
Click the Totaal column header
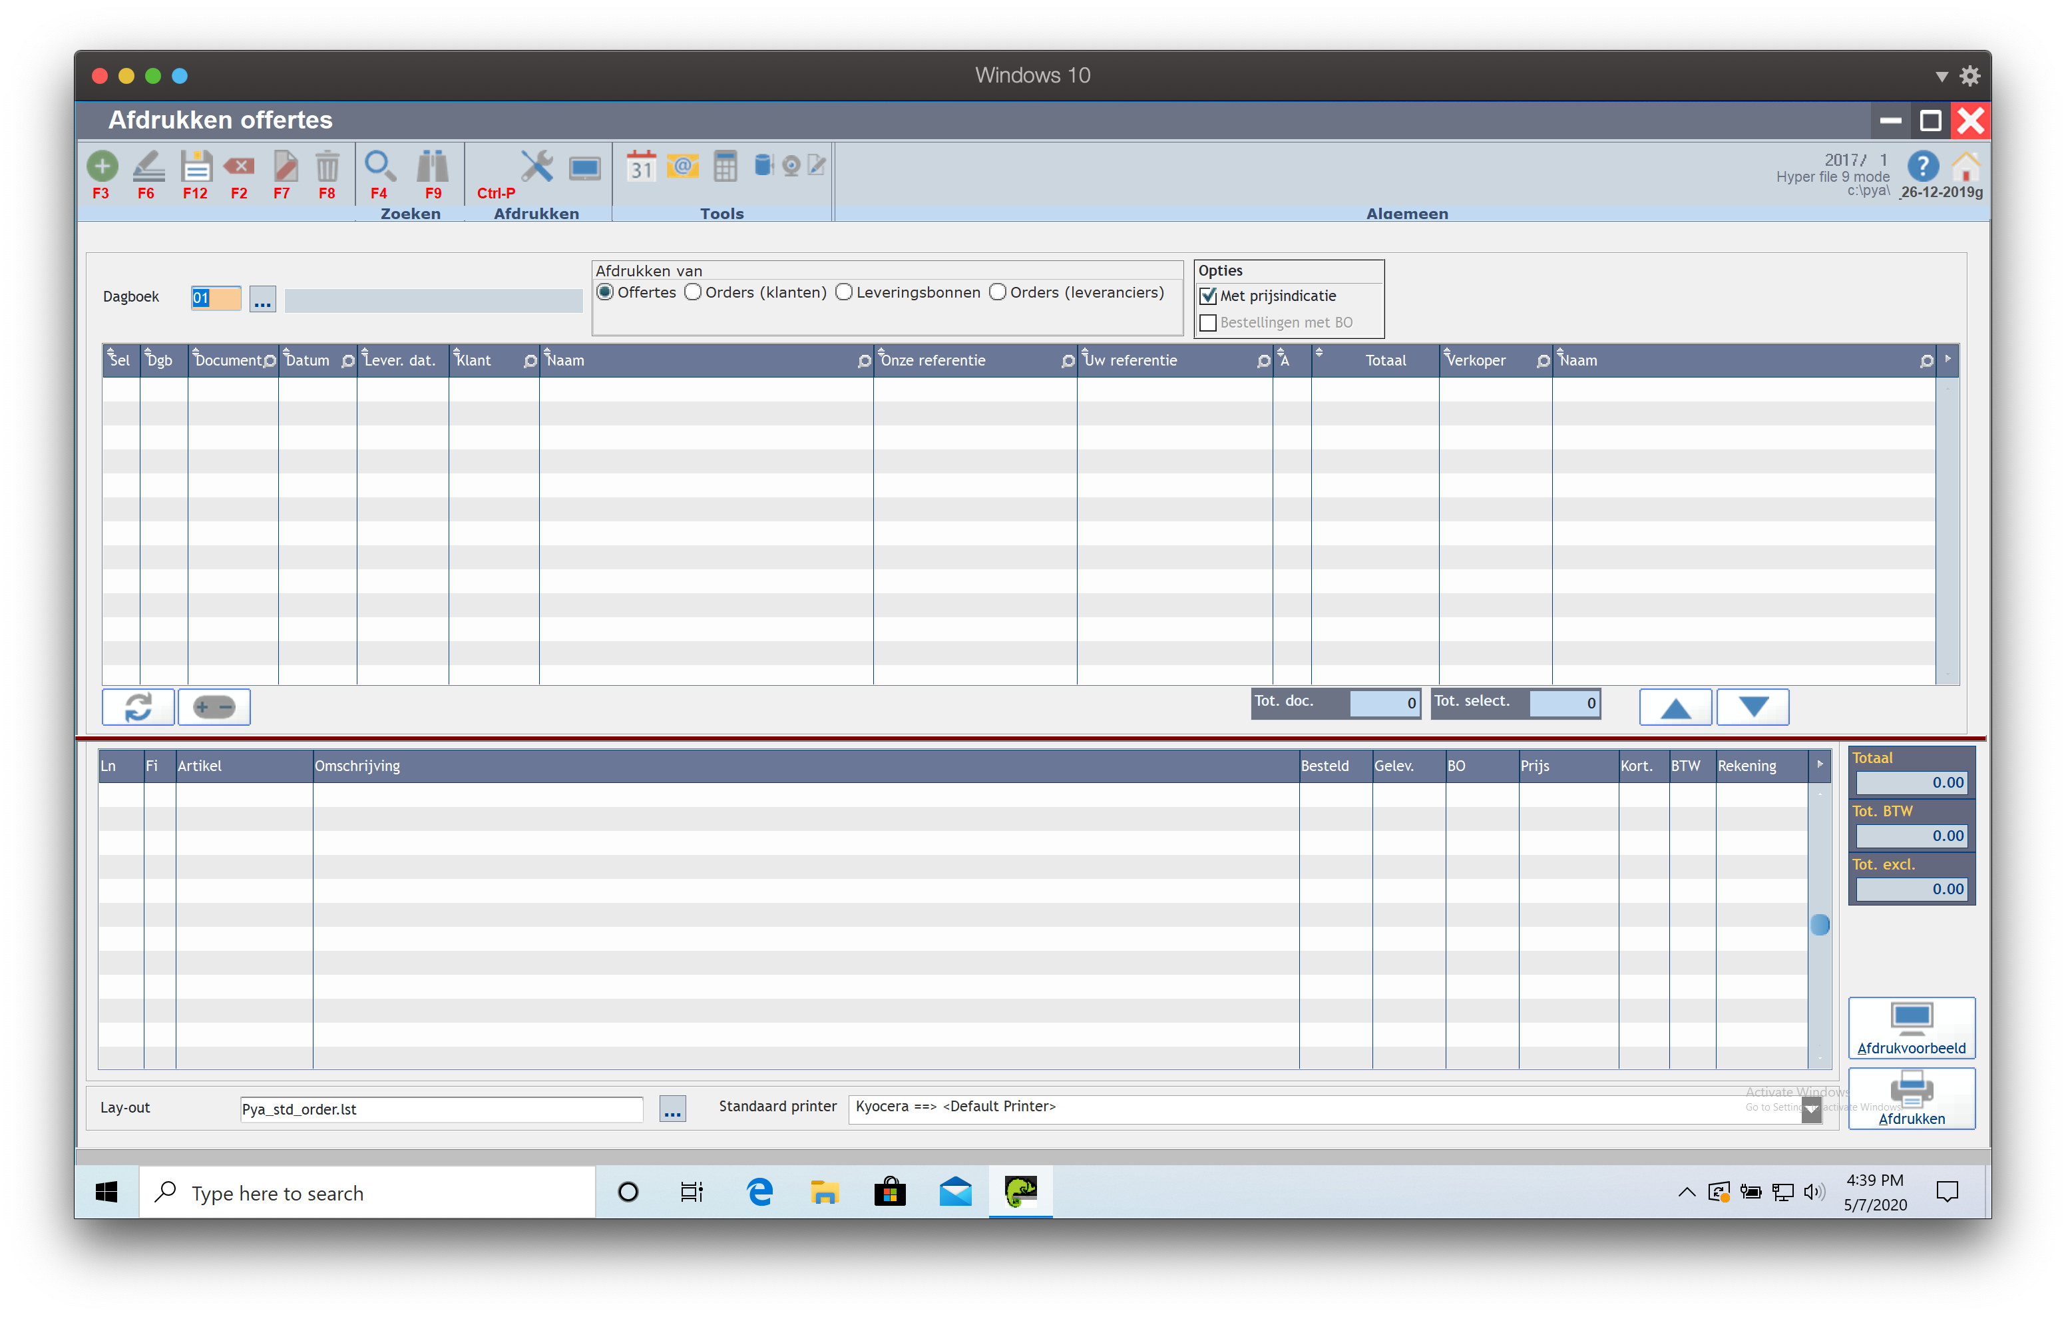click(1385, 361)
